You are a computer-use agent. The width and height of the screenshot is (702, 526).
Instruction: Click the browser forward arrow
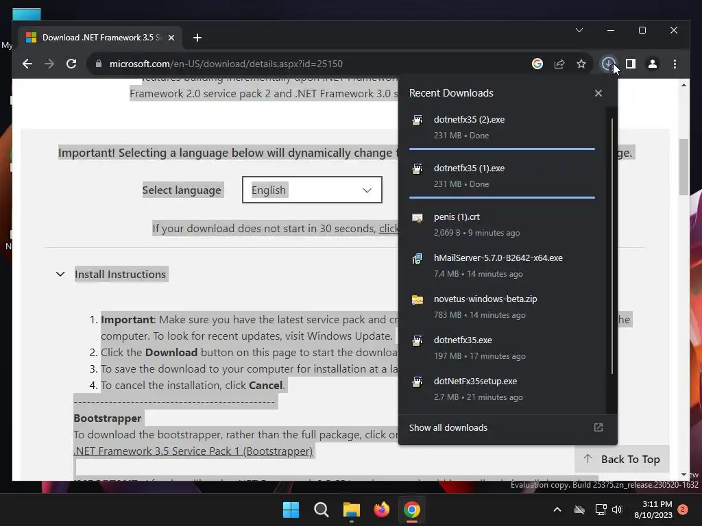pyautogui.click(x=49, y=64)
